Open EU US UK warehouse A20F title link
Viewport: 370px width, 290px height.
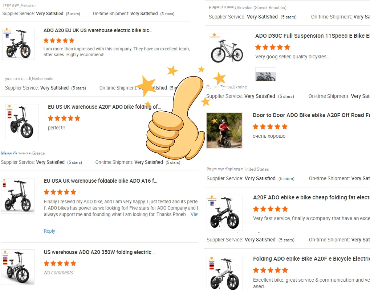(104, 107)
